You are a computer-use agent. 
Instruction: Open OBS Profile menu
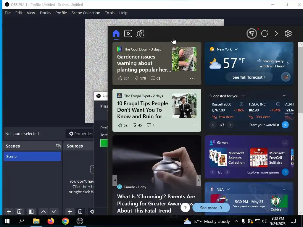click(61, 13)
